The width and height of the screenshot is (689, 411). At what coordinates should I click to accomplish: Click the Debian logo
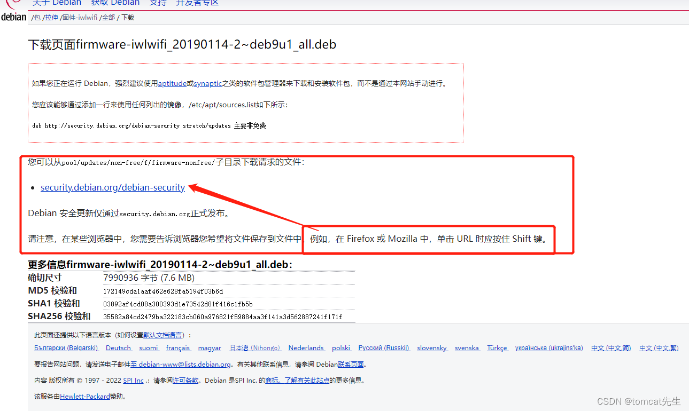point(13,11)
